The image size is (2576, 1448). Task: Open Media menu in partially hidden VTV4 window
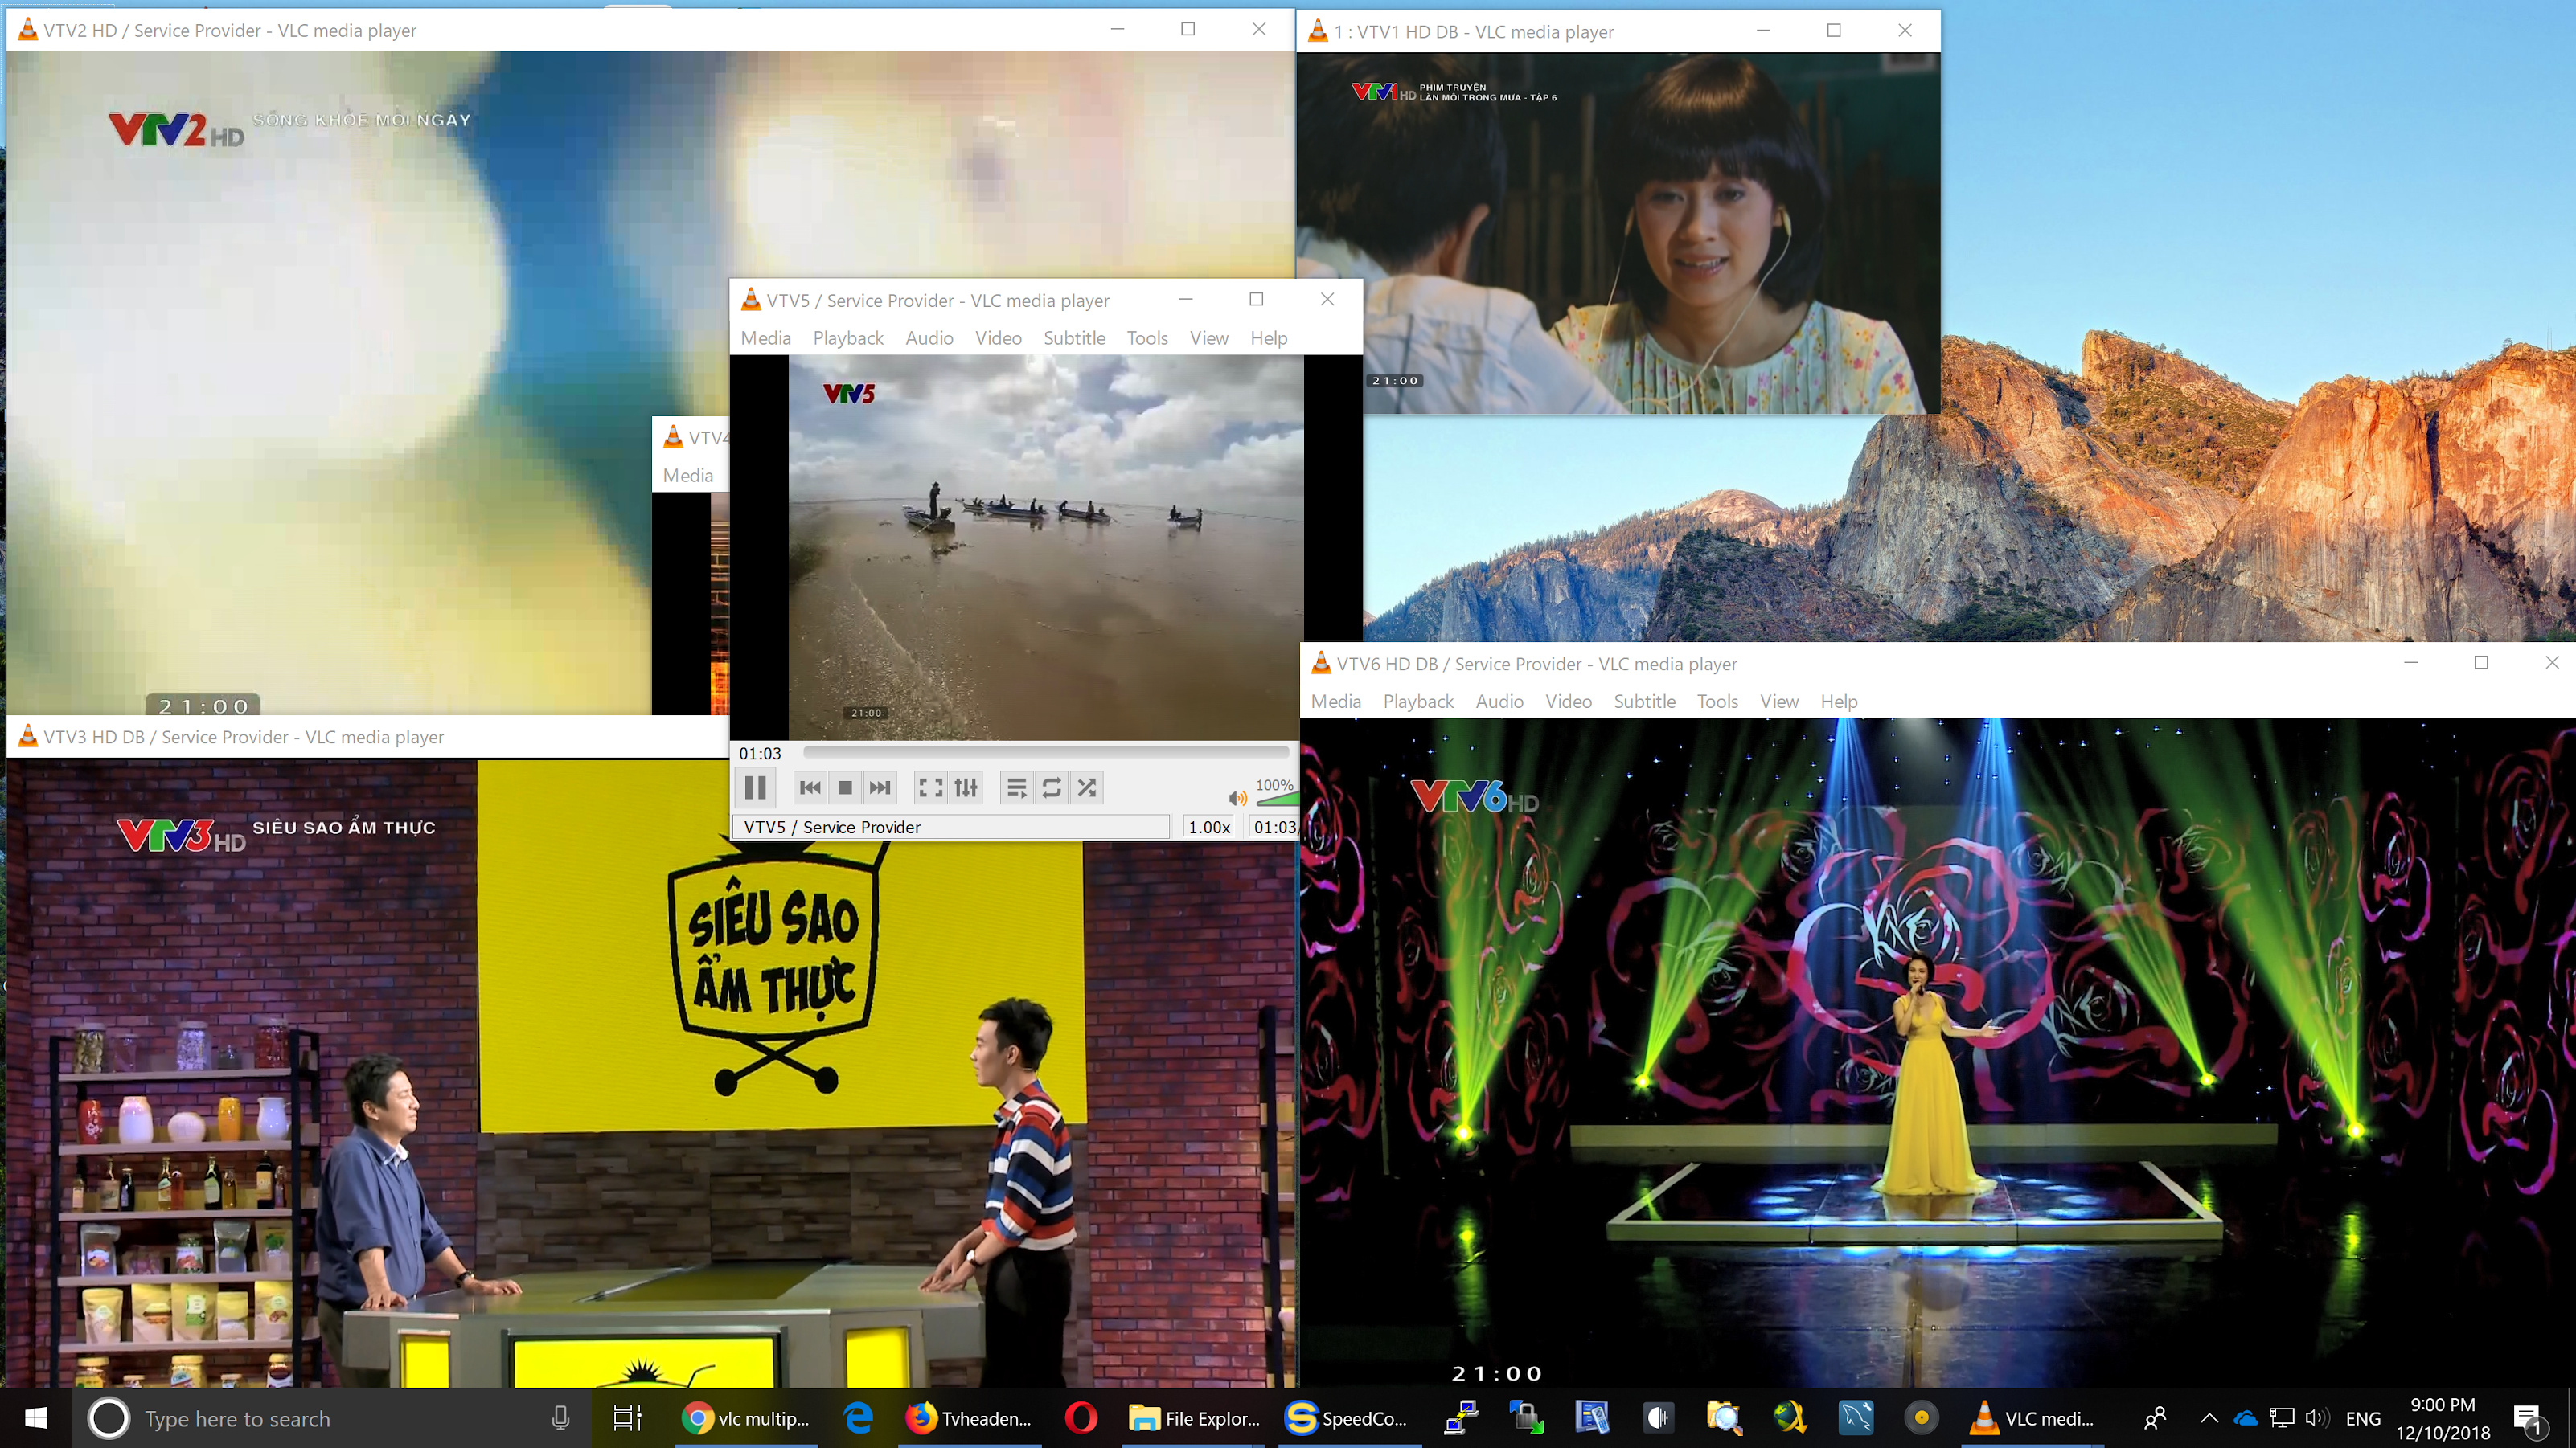tap(688, 476)
